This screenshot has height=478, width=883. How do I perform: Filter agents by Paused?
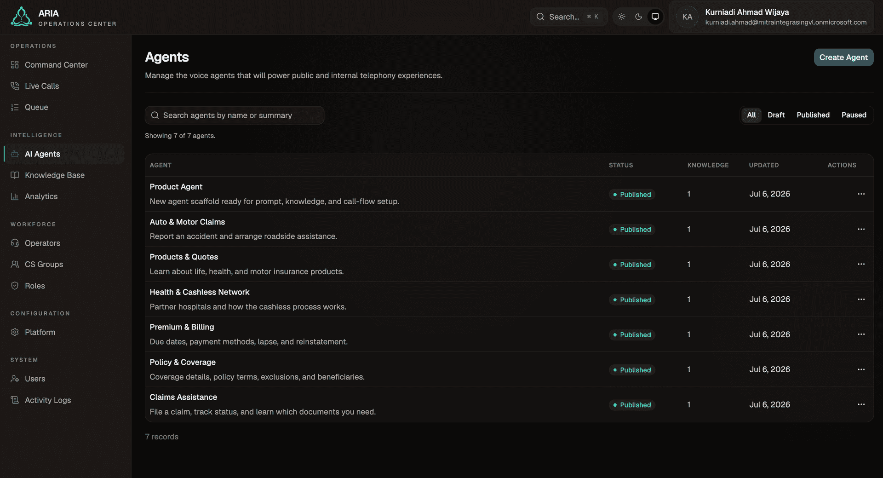point(854,115)
